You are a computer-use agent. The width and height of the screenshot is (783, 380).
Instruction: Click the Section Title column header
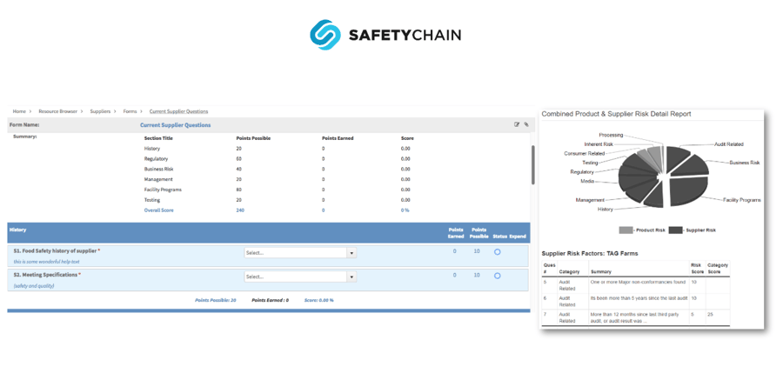(158, 138)
